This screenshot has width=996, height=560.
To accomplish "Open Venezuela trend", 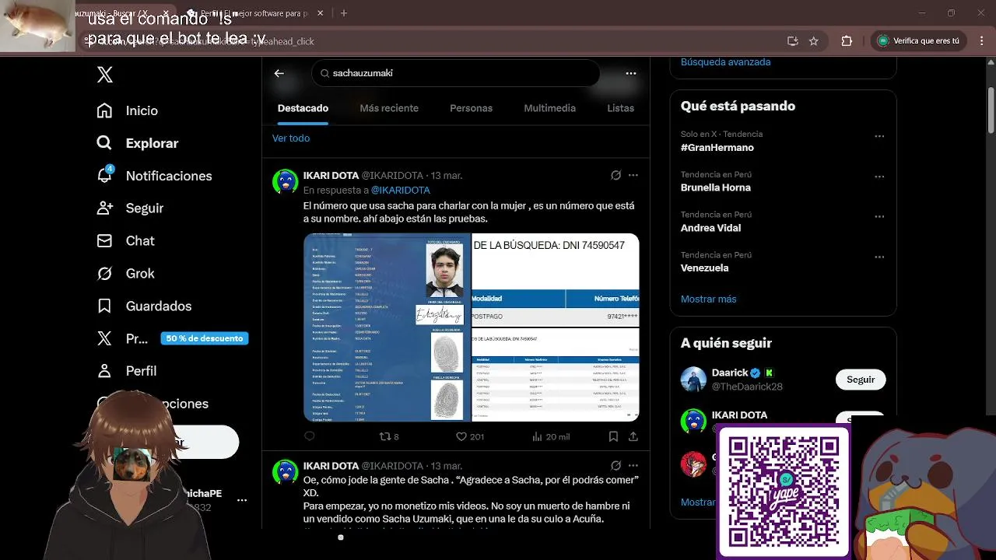I will [704, 268].
